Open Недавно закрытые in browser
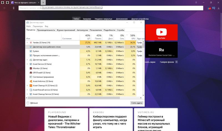The image size is (222, 131). pos(103,19)
